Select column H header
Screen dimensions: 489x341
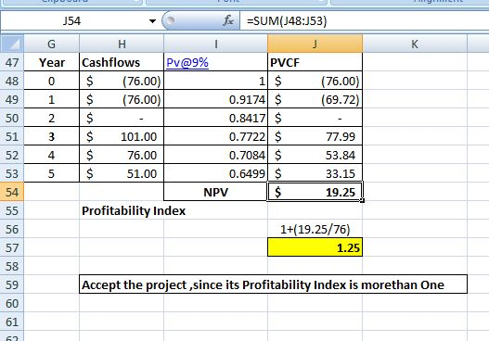click(x=122, y=44)
